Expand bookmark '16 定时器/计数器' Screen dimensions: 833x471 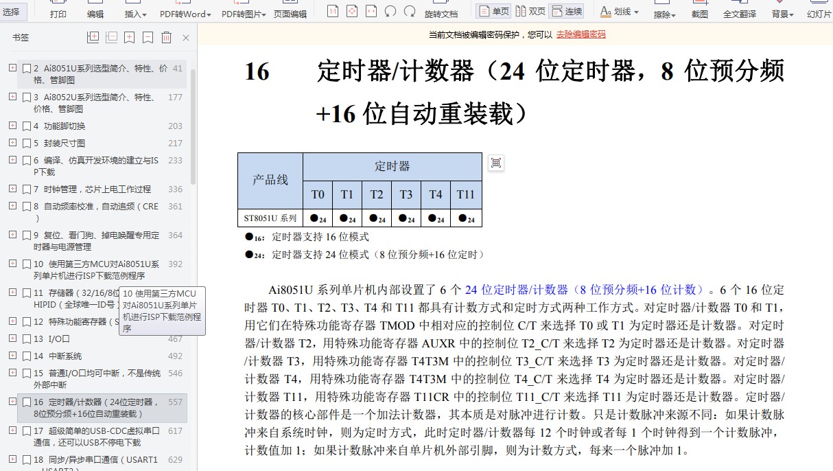(12, 402)
